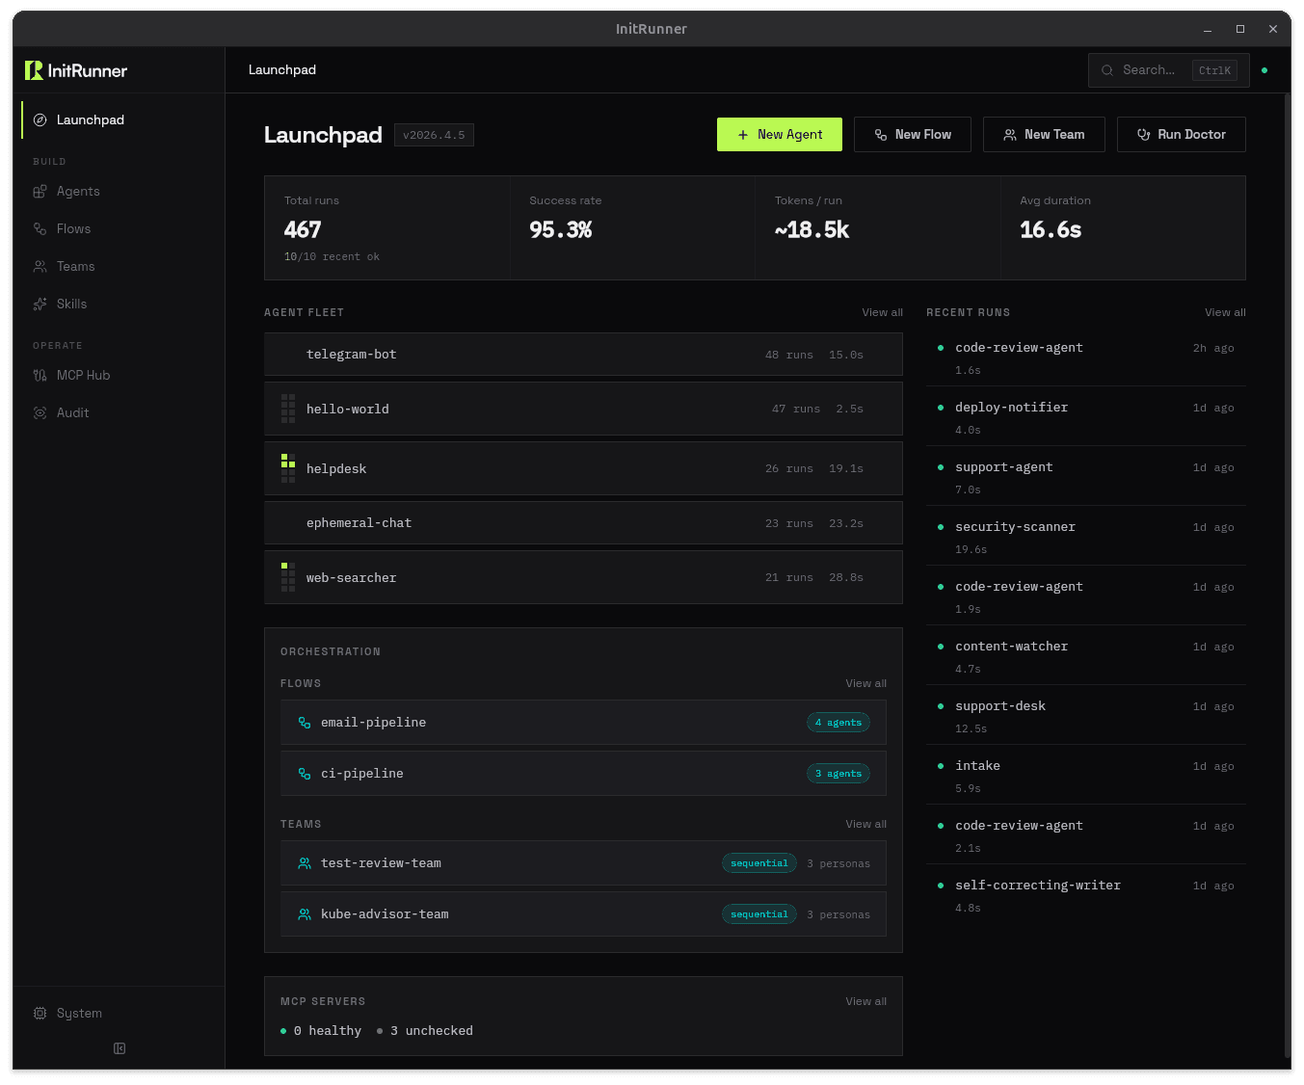View all Recent Runs

pos(1225,312)
